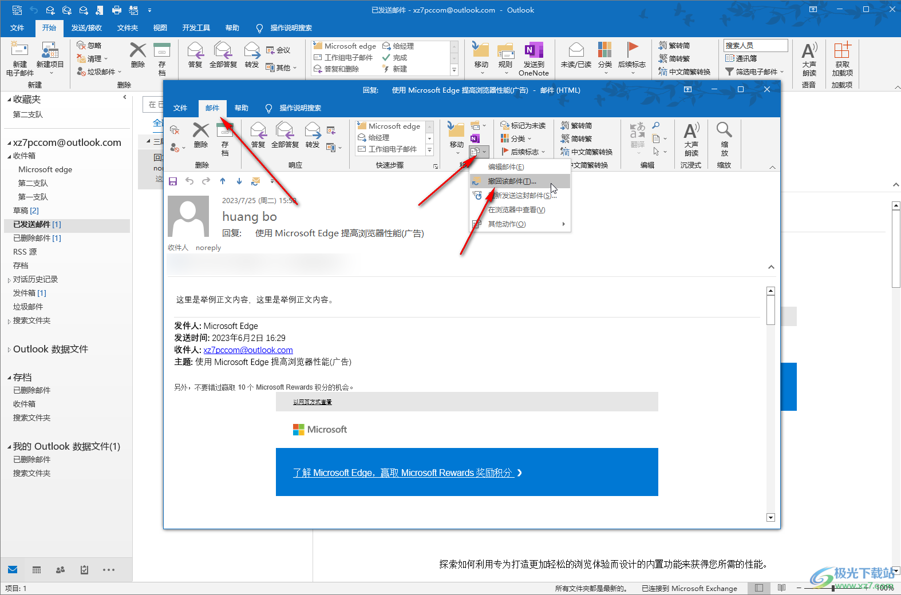Select the 已发送邮件 folder
The width and height of the screenshot is (901, 595).
click(x=67, y=225)
